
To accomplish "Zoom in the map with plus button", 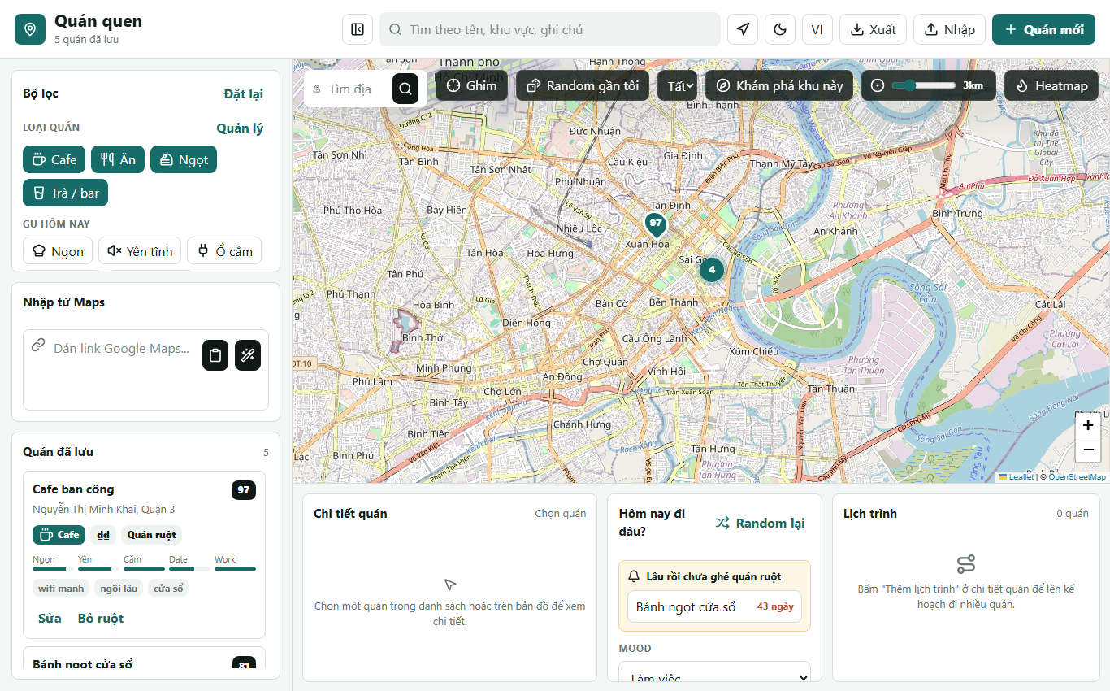I will pyautogui.click(x=1088, y=425).
